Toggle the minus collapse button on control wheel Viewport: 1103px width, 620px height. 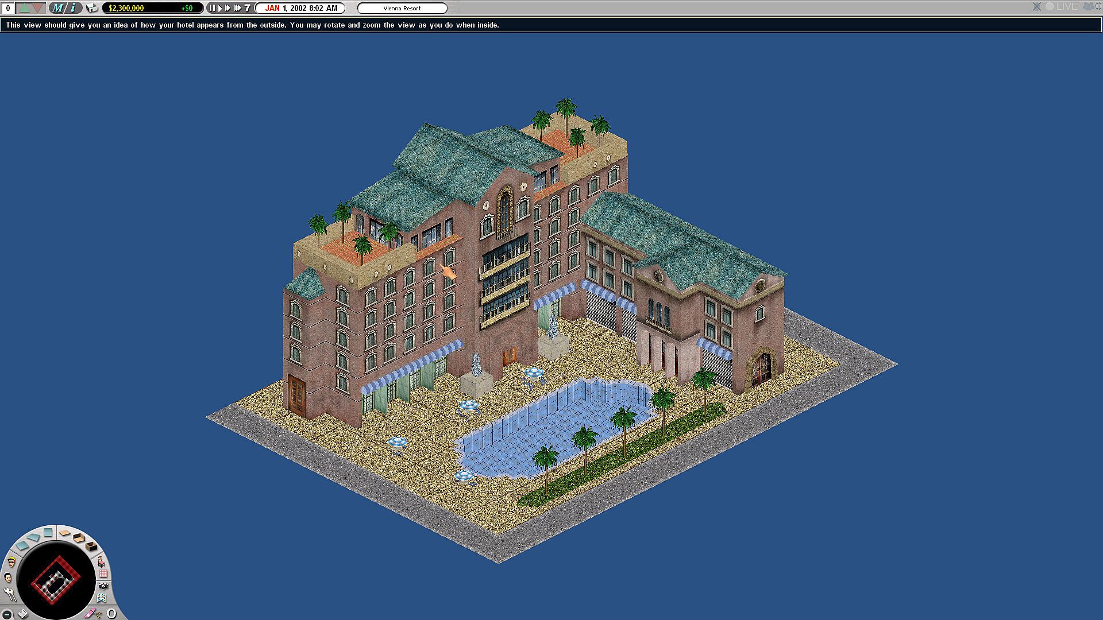(x=7, y=614)
